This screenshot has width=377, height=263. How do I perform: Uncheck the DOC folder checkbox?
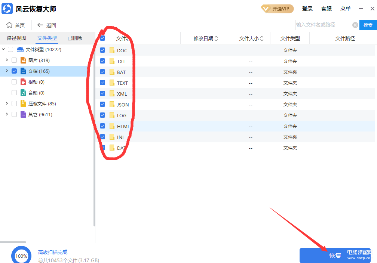102,50
